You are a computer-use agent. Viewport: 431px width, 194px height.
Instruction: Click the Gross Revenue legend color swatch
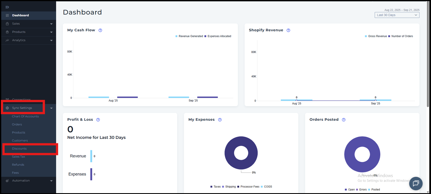(x=366, y=36)
